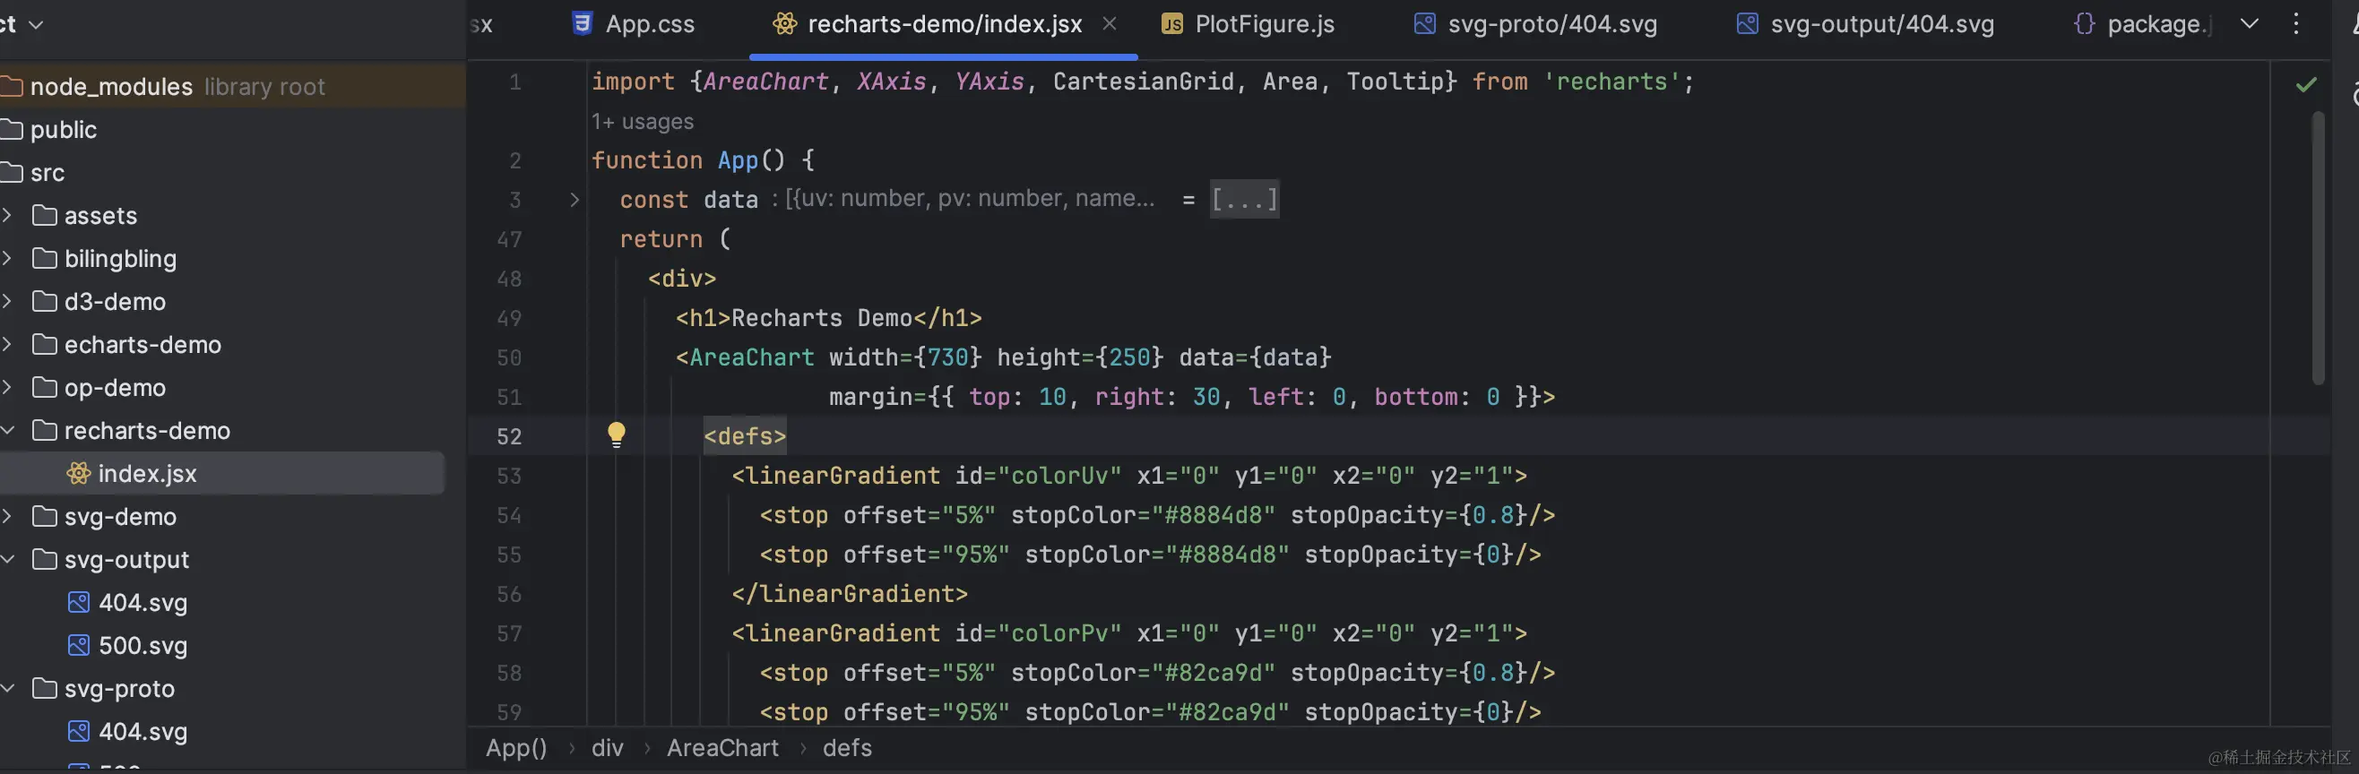Click 'recharts' import string on line 1

coord(1612,82)
